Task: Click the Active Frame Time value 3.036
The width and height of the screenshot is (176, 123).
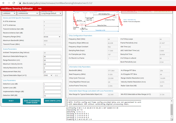Action: pyautogui.click(x=113, y=86)
